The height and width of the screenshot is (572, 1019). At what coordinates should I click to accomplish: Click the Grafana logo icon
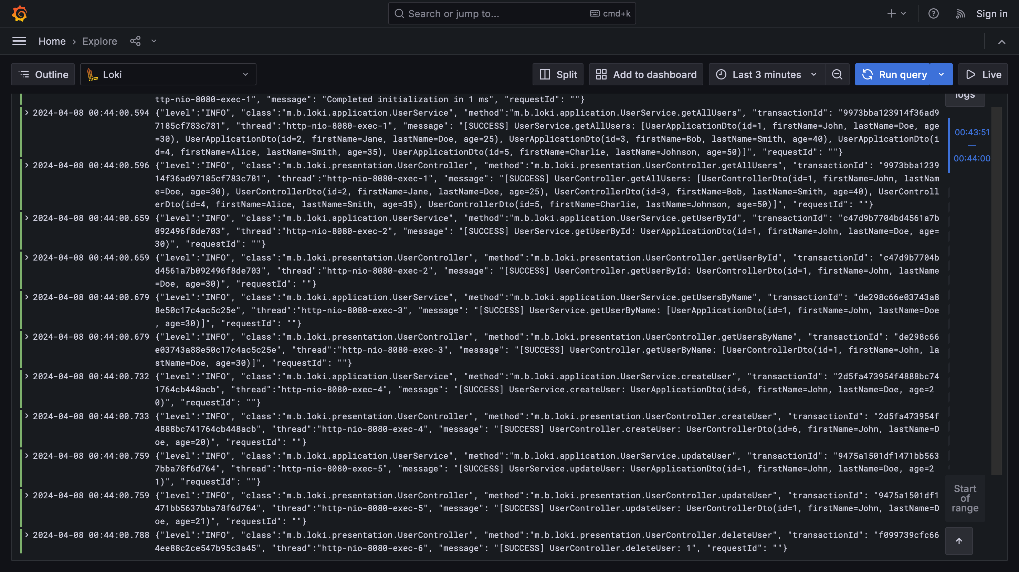[19, 13]
